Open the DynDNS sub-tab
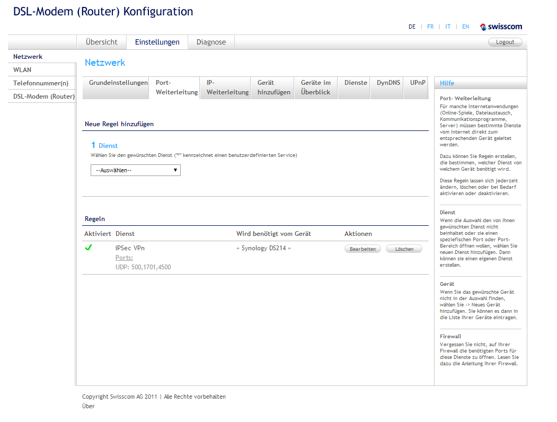Screen dimensions: 557x422 (x=388, y=83)
